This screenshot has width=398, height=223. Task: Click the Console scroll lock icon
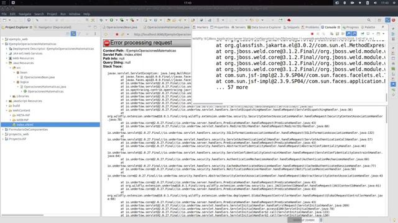point(337,33)
